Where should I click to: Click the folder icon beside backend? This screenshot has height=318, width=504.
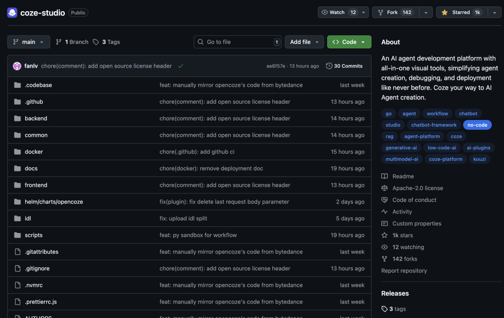(x=17, y=118)
